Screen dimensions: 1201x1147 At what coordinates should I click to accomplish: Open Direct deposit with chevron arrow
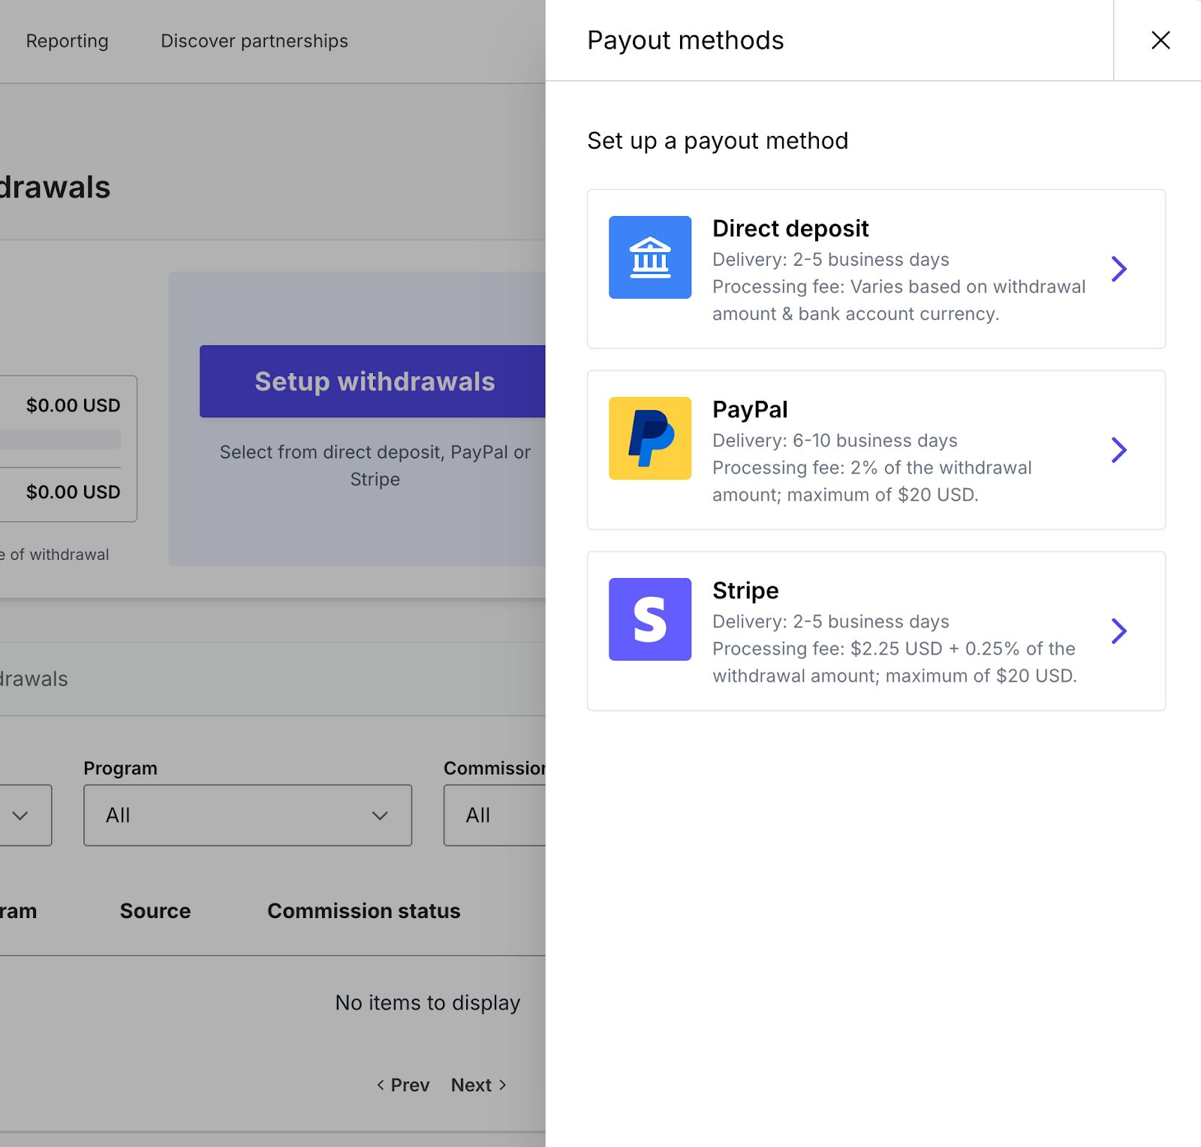pyautogui.click(x=1118, y=269)
